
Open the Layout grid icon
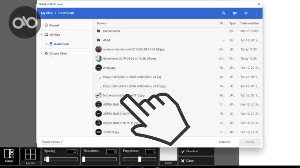[x=30, y=154]
